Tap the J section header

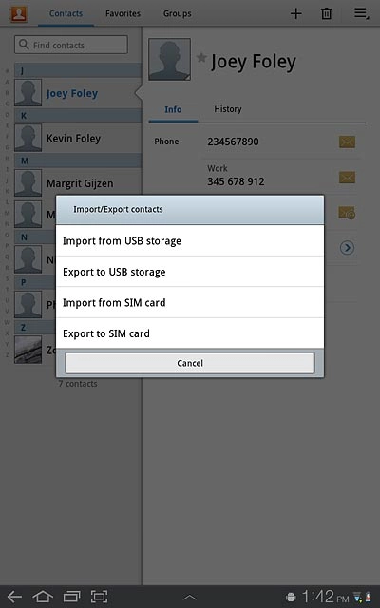(78, 70)
